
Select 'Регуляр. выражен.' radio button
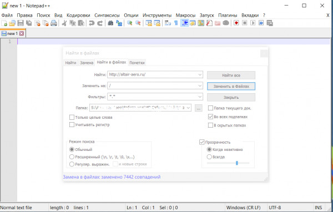(x=72, y=164)
